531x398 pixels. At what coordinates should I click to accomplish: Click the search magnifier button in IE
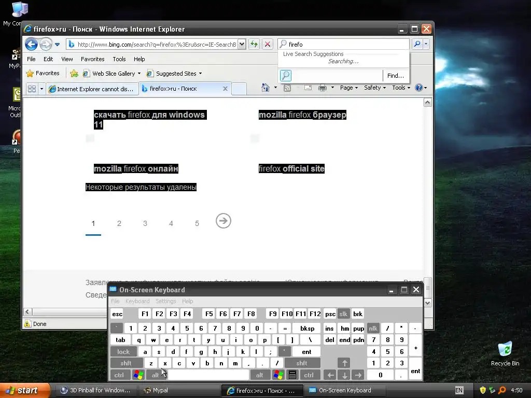pos(417,44)
